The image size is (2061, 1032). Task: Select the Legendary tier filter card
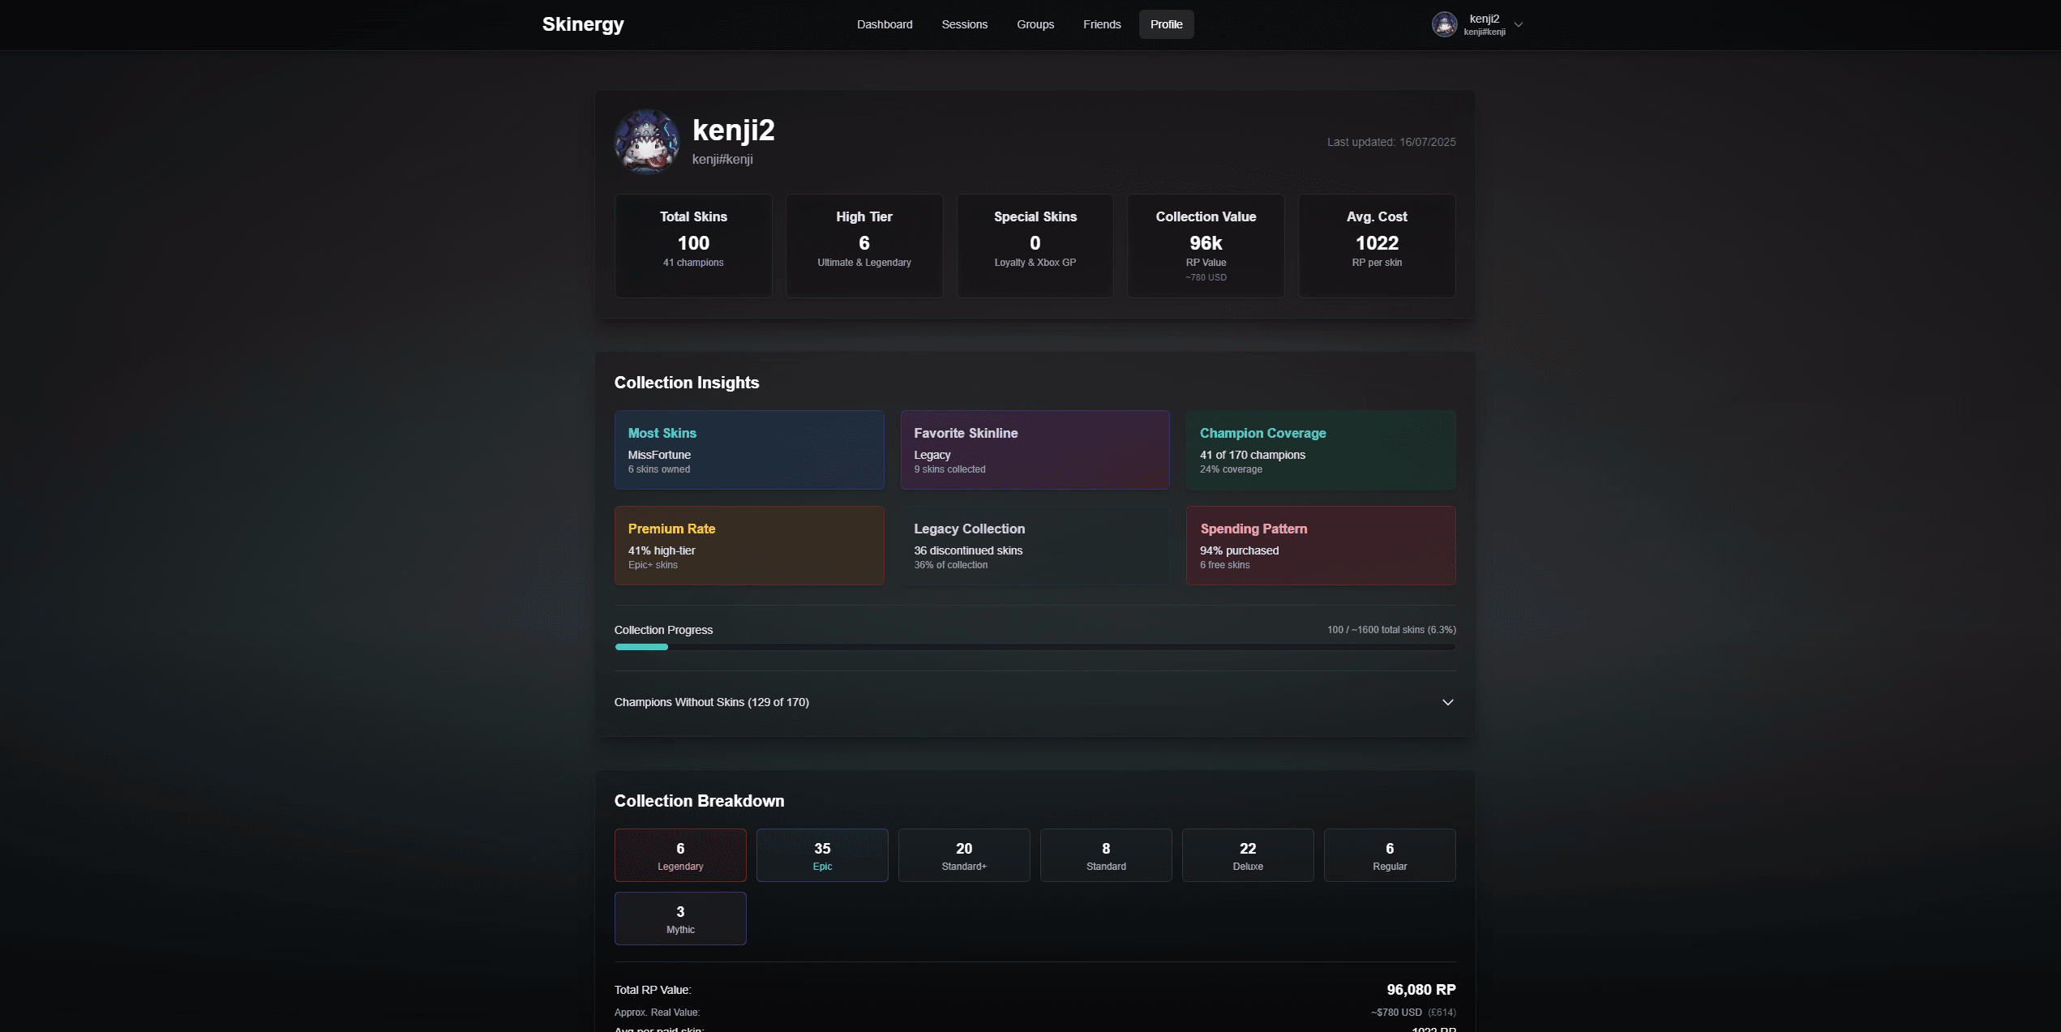tap(680, 855)
